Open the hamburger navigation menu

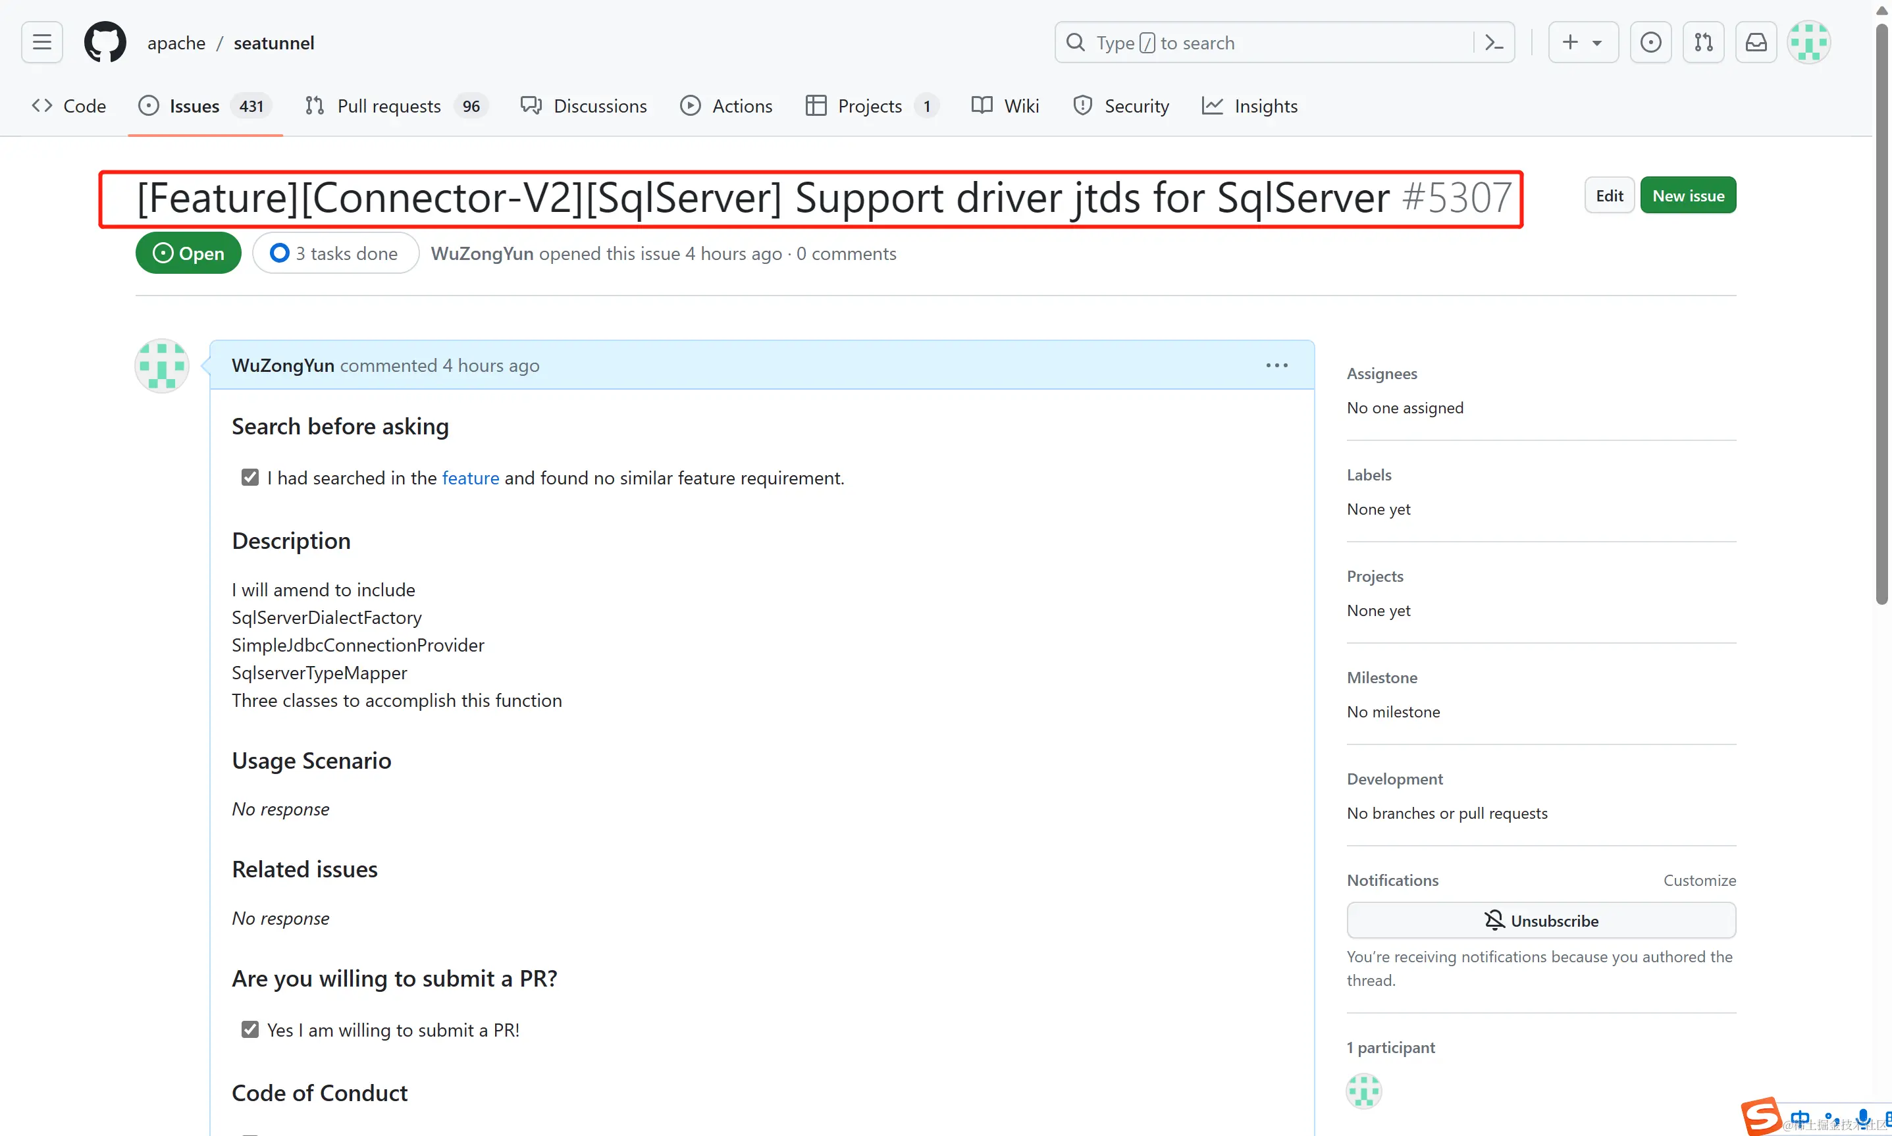click(x=42, y=42)
